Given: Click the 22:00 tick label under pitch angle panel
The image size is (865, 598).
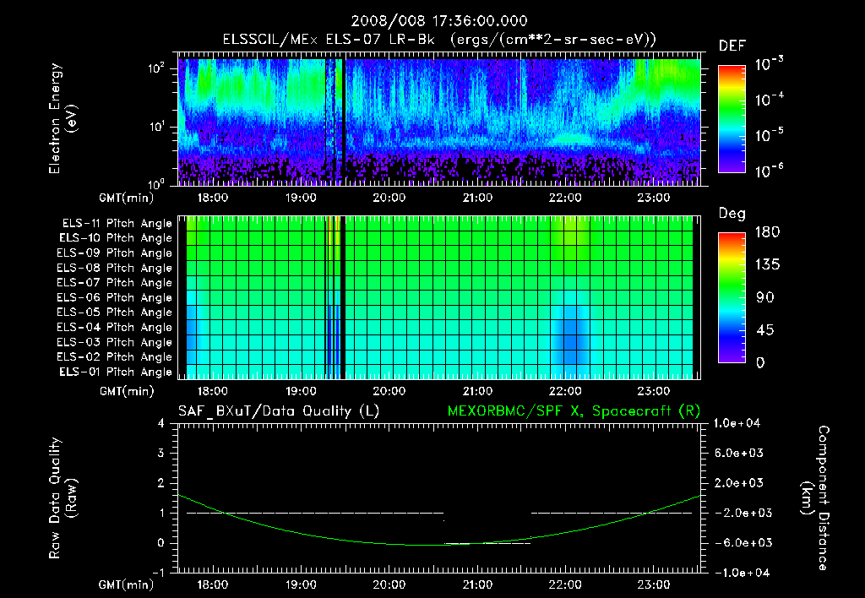Looking at the screenshot, I should pyautogui.click(x=565, y=391).
